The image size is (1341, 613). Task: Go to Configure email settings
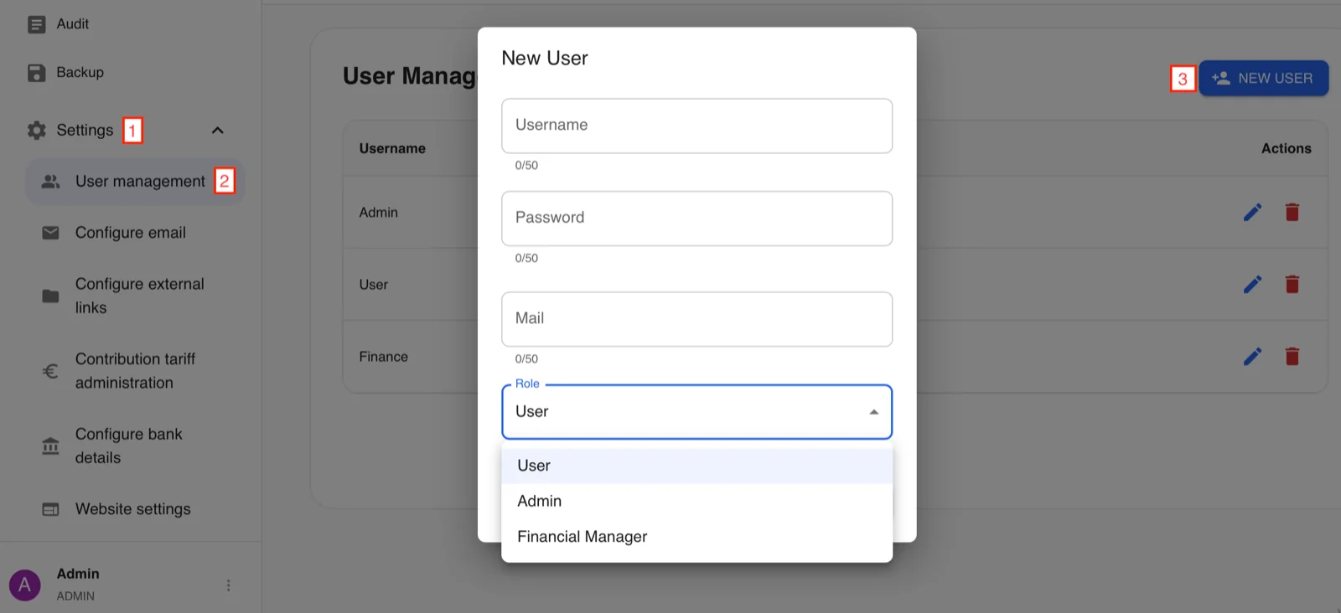(134, 233)
